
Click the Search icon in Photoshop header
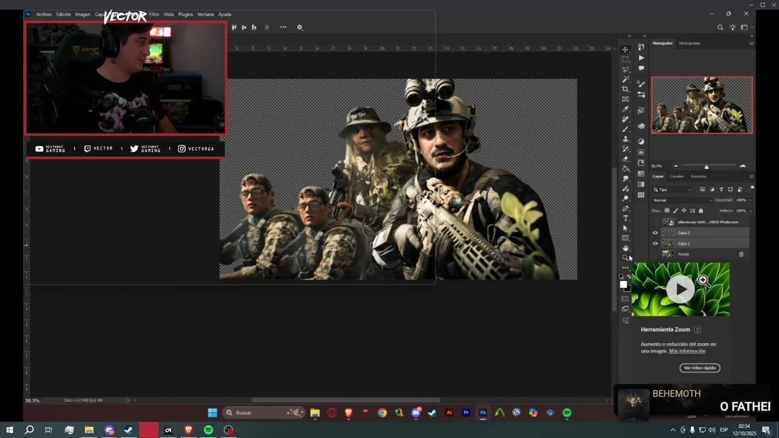pyautogui.click(x=721, y=27)
